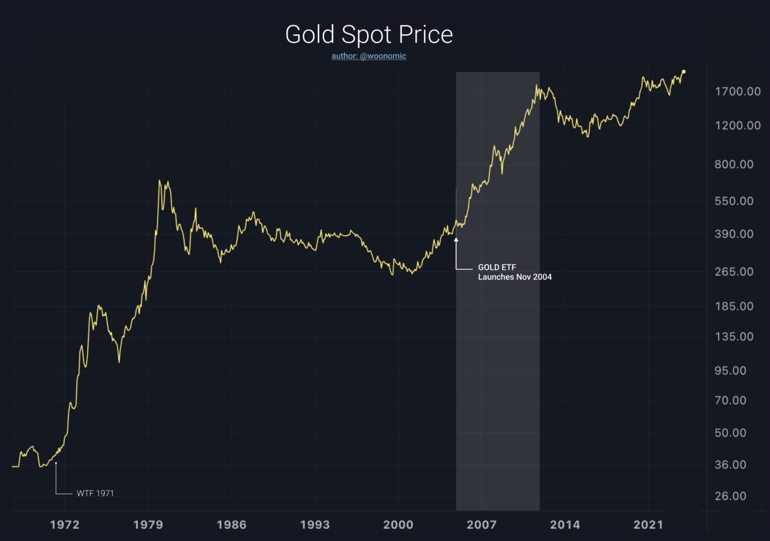Select the 1986 label on the time axis
Screen dimensions: 770x541
coord(232,525)
